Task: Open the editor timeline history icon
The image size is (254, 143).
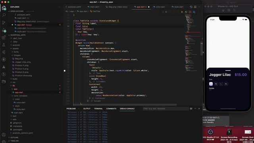Action: (x=191, y=7)
